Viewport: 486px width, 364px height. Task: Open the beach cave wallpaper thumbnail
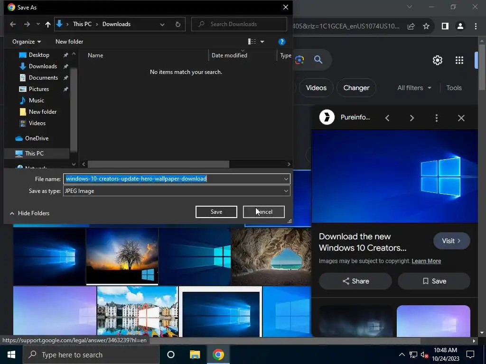[x=271, y=256]
